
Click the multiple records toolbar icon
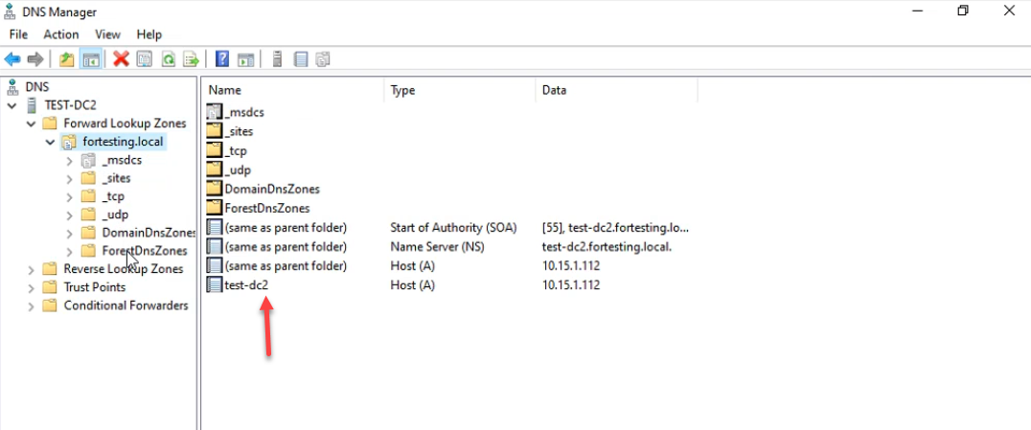(x=323, y=59)
